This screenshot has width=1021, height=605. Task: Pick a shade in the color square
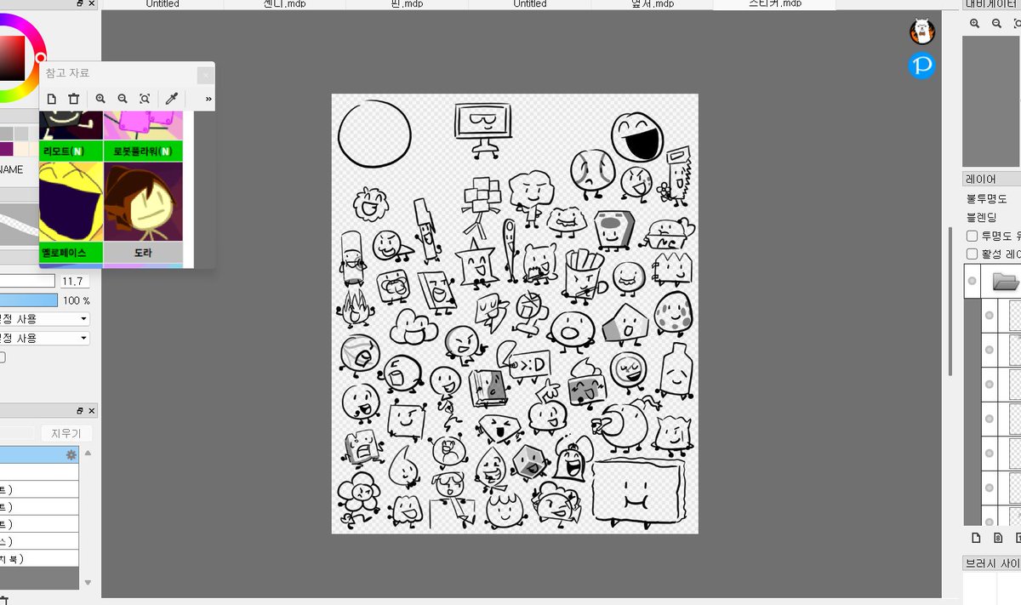(12, 58)
